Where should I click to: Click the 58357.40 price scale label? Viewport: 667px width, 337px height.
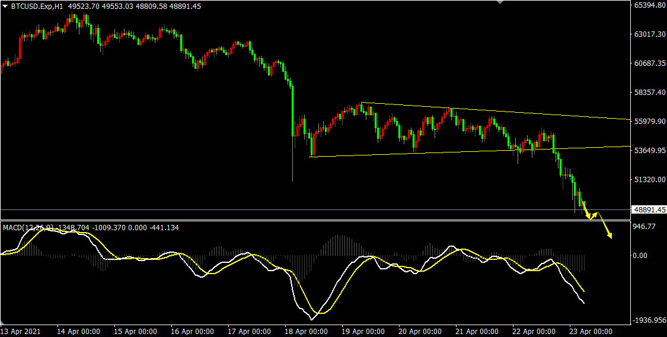[x=649, y=93]
